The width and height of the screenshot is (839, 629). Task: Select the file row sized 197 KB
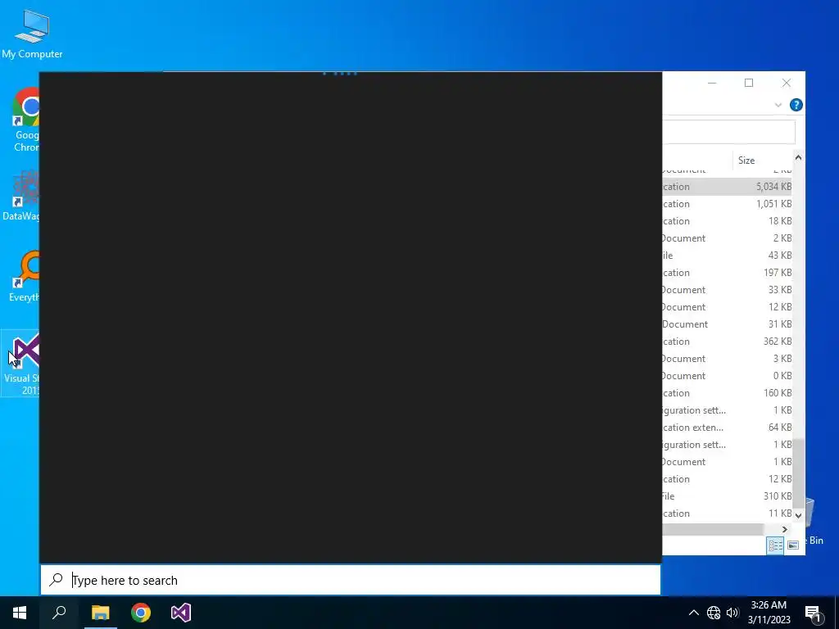point(727,273)
